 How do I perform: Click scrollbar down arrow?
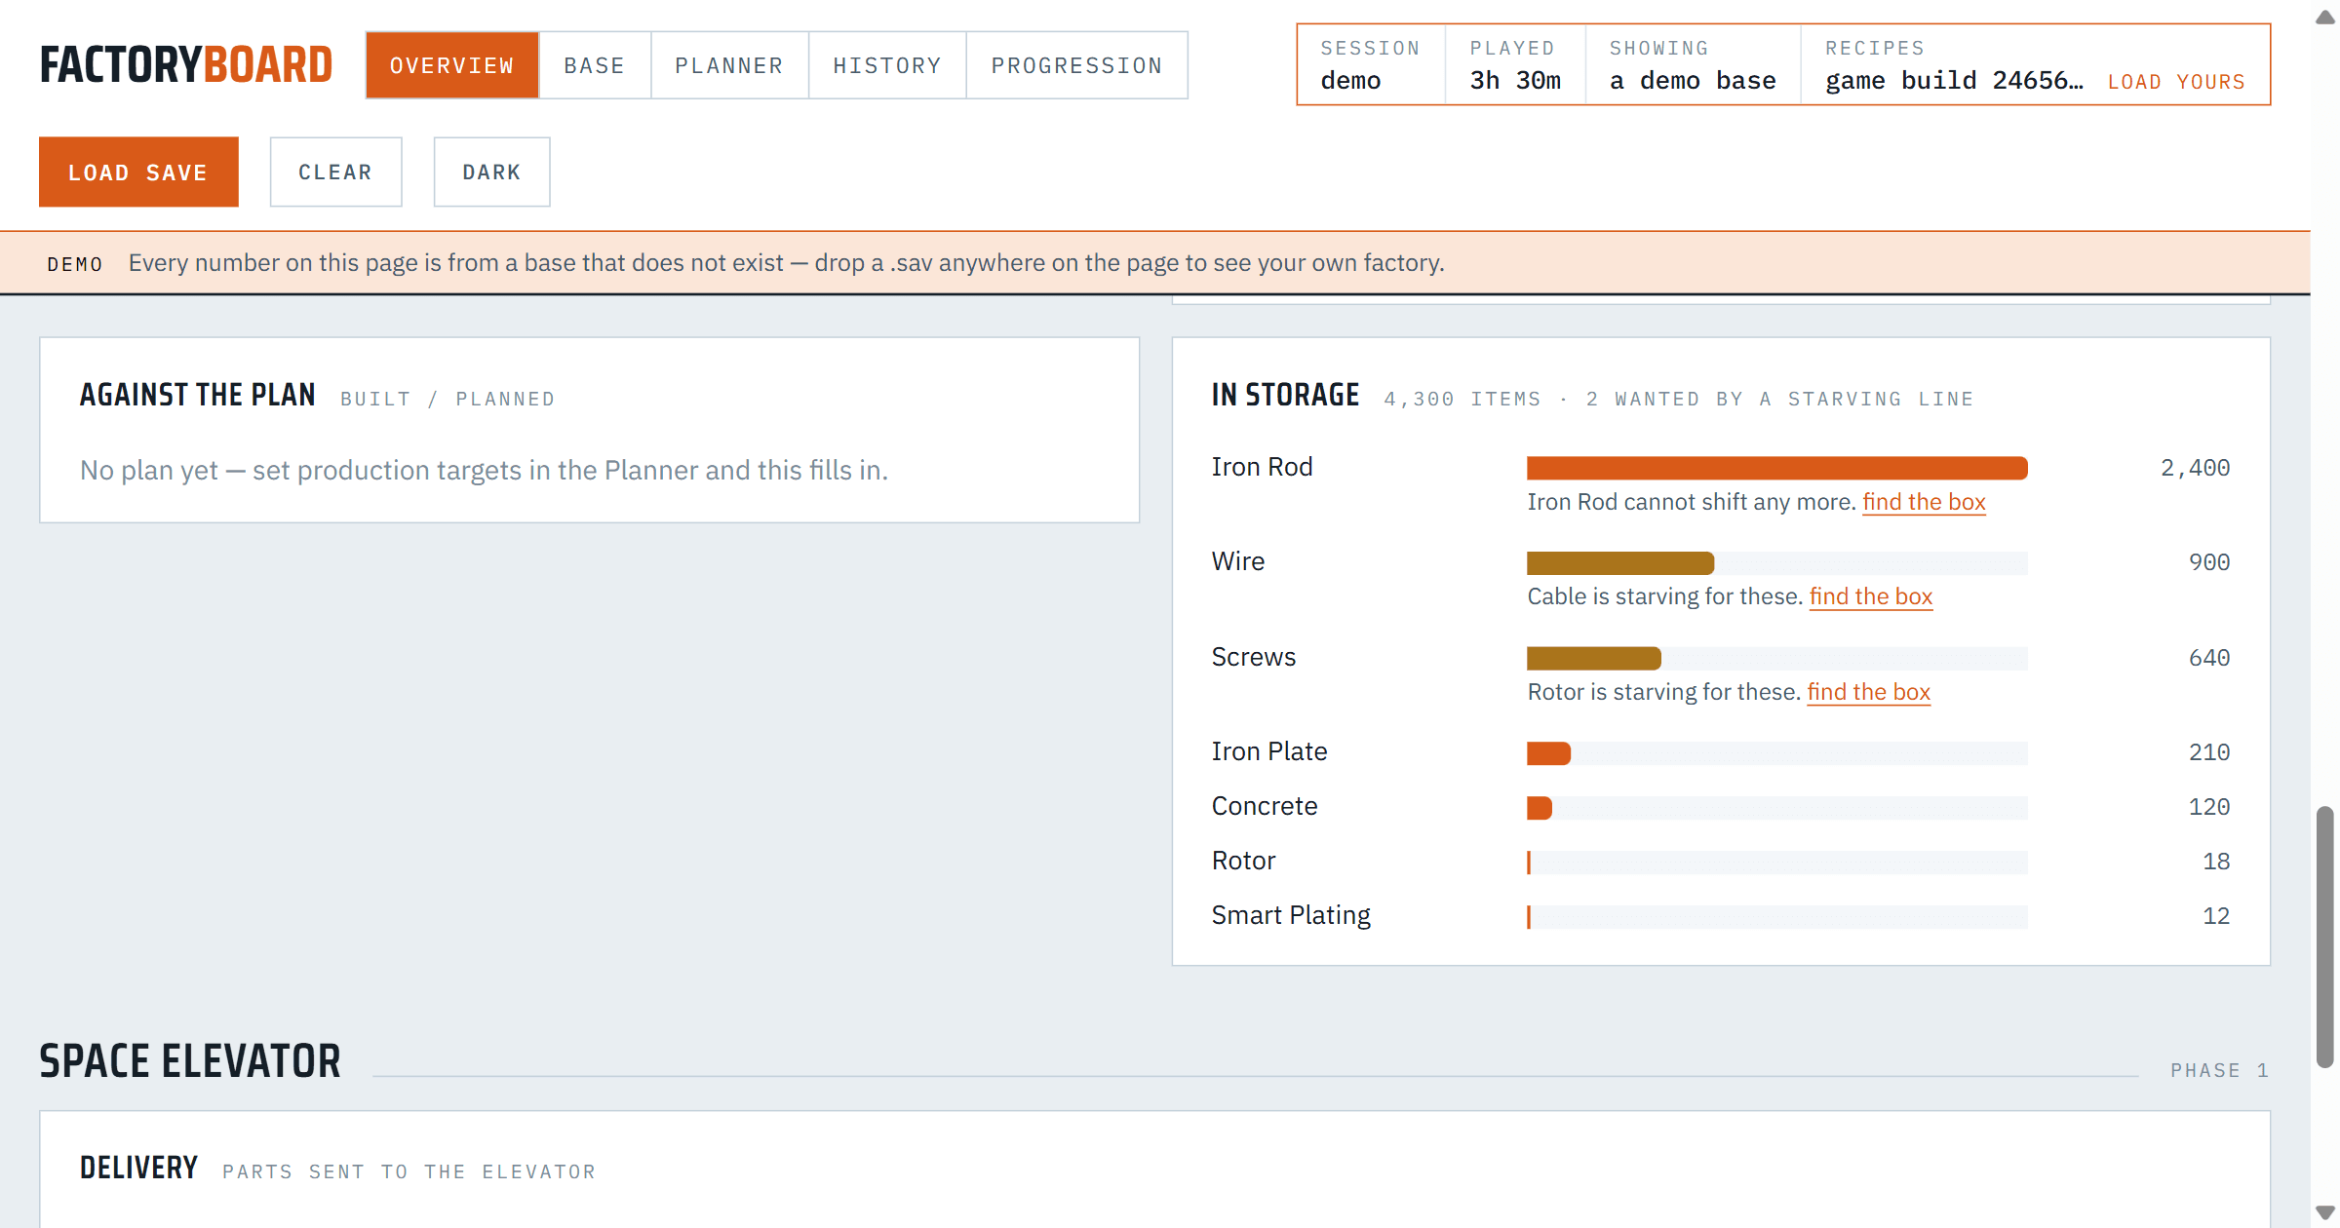pyautogui.click(x=2325, y=1212)
